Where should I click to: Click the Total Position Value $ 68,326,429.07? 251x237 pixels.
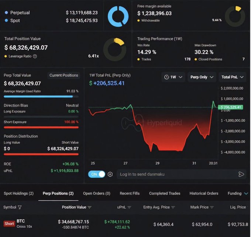point(26,48)
